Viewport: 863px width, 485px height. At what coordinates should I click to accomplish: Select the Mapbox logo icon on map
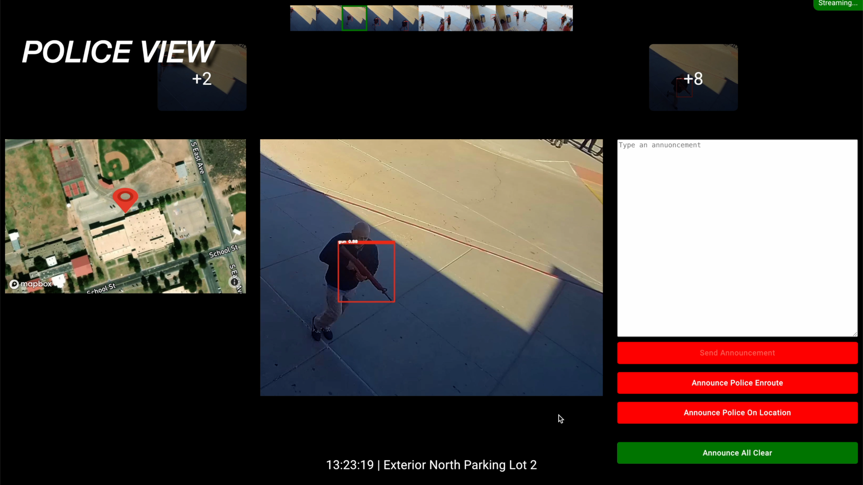[13, 284]
